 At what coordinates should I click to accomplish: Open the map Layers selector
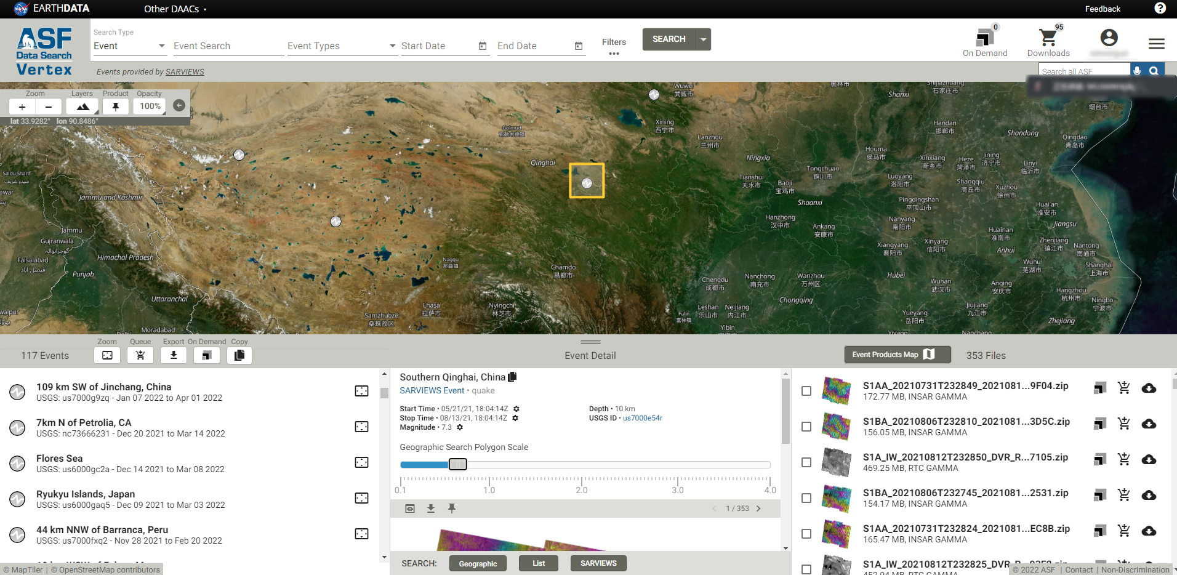pos(82,107)
